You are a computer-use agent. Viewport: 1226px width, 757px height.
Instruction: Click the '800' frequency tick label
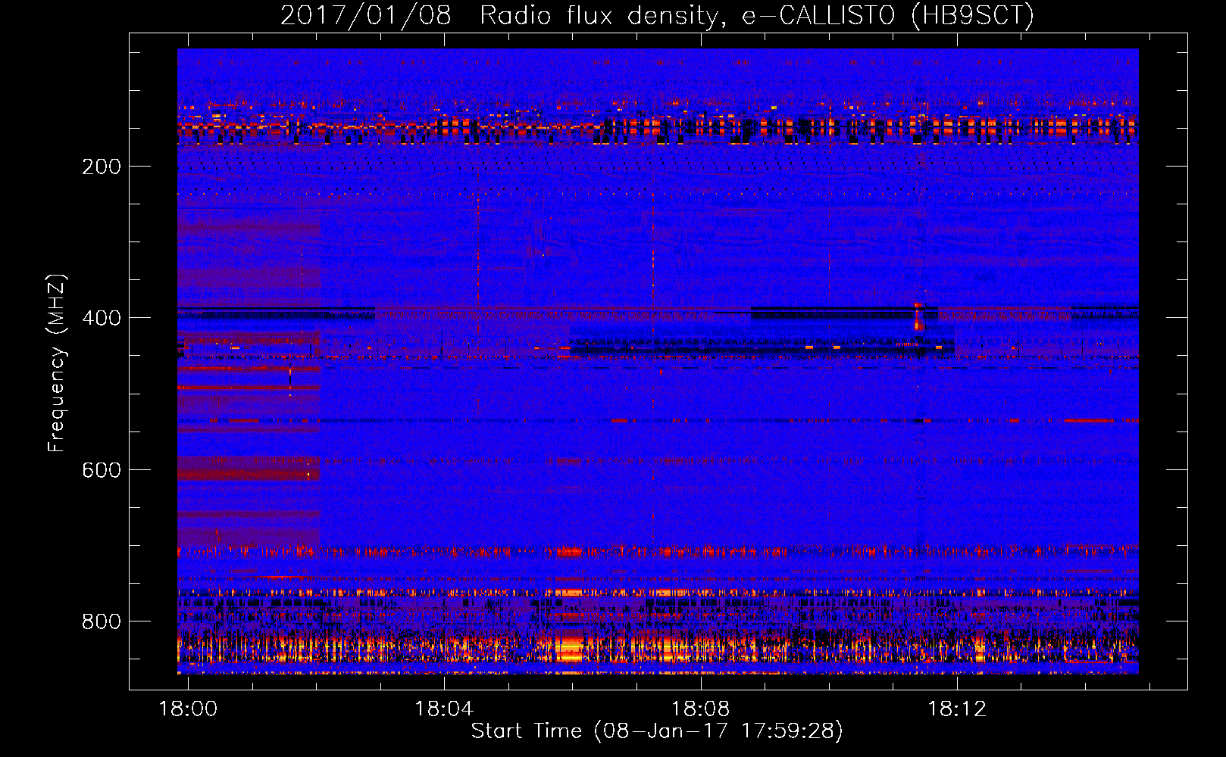[x=102, y=621]
